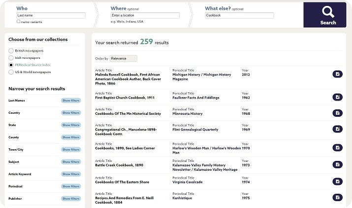Click the Enter a location field
This screenshot has height=208, width=352.
click(145, 16)
